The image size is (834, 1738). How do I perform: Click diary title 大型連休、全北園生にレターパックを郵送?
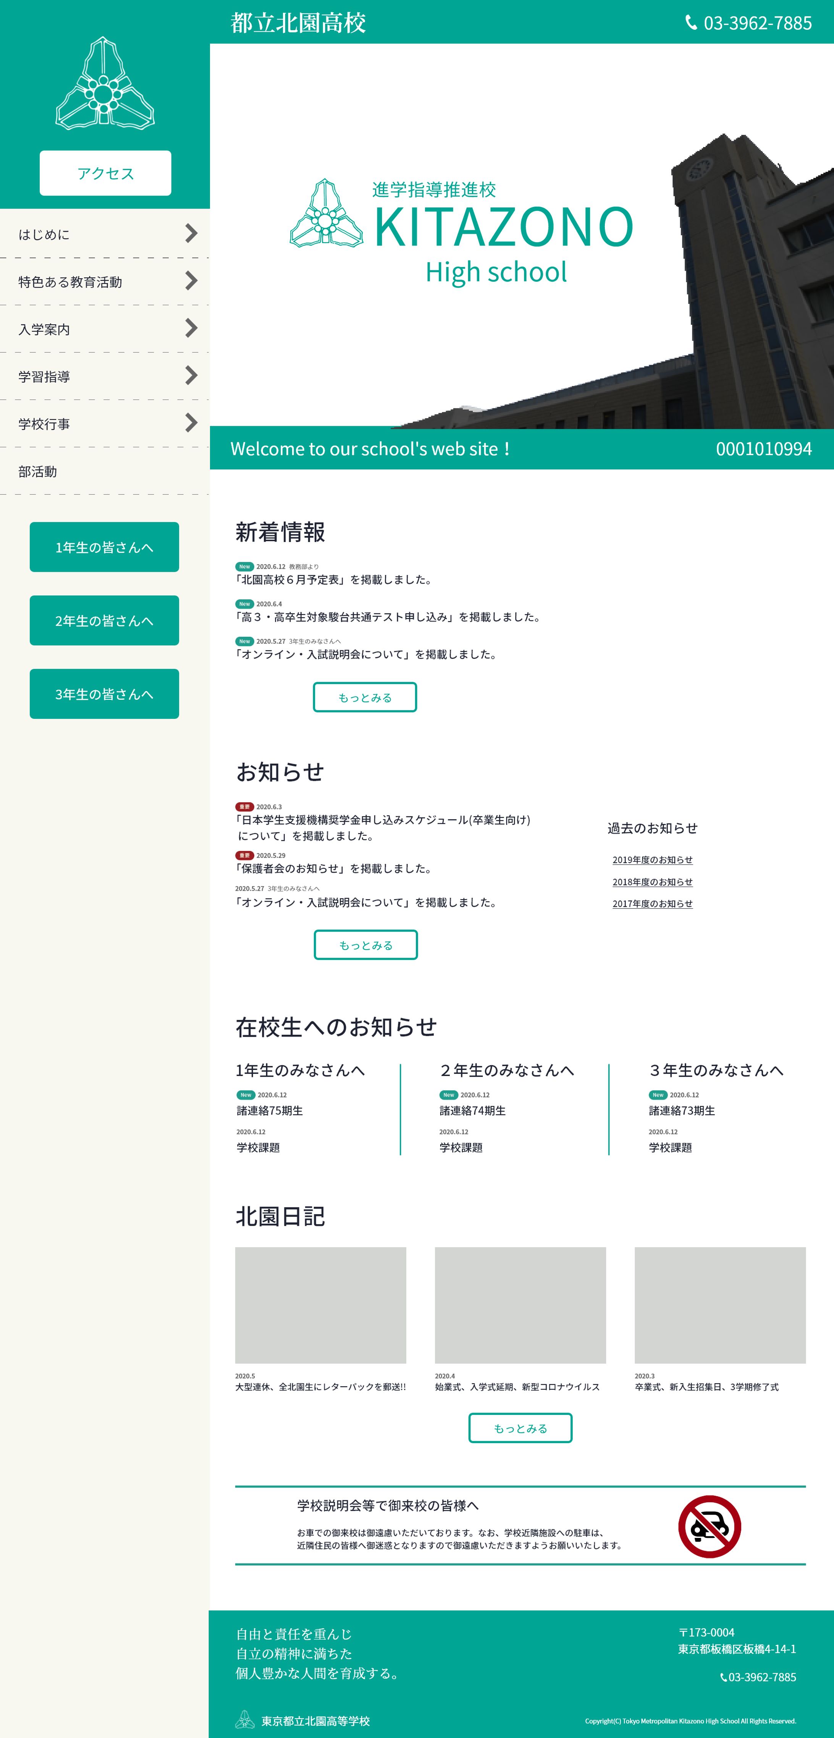click(x=320, y=1387)
